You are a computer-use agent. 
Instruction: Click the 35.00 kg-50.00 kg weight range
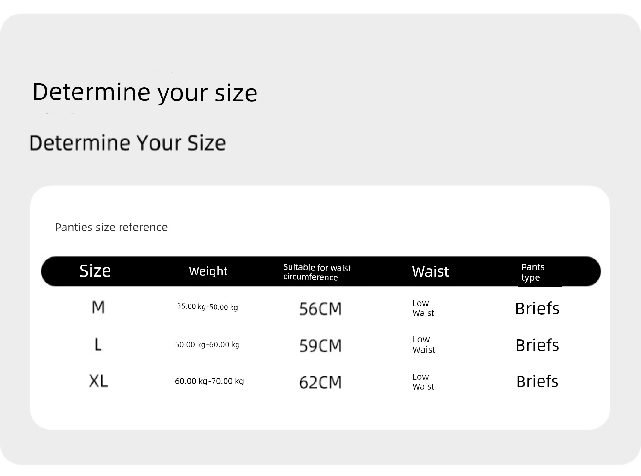tap(207, 307)
